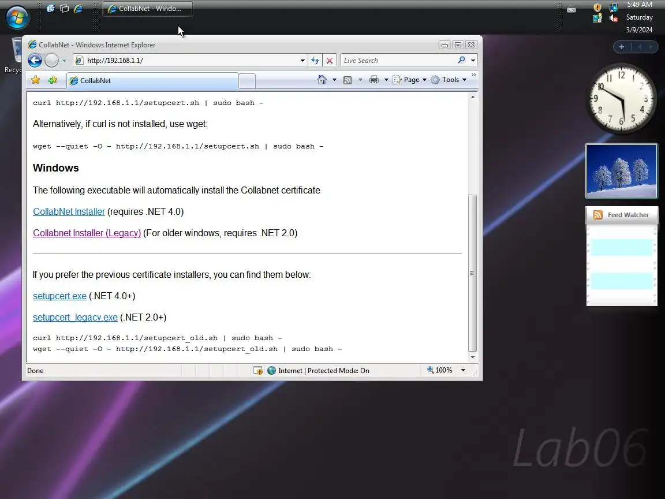Click the curl setupcert_old.sh command line
This screenshot has width=665, height=499.
pyautogui.click(x=158, y=338)
